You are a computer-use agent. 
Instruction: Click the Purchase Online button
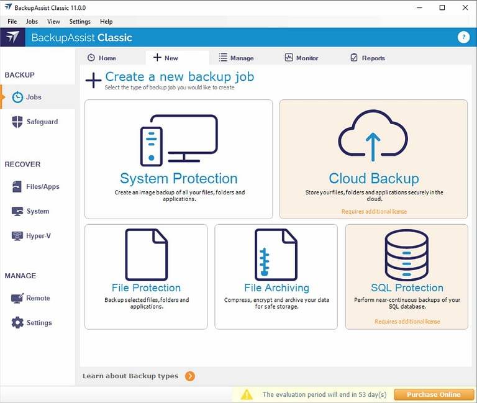(x=434, y=394)
